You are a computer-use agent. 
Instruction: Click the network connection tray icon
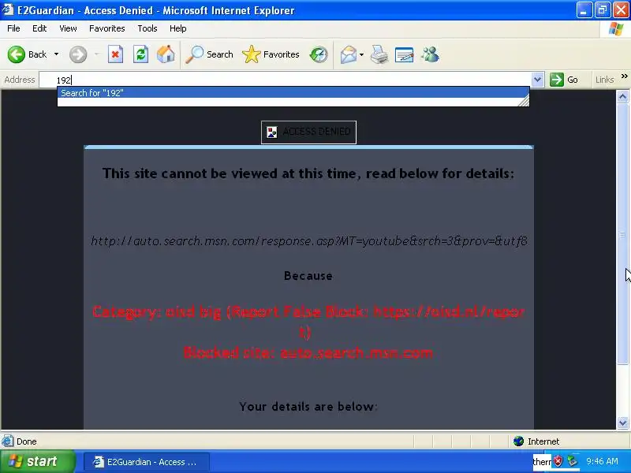(573, 461)
